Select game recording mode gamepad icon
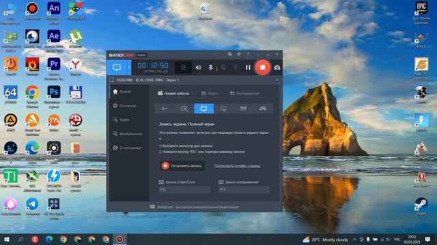This screenshot has width=437, height=245. pyautogui.click(x=263, y=109)
